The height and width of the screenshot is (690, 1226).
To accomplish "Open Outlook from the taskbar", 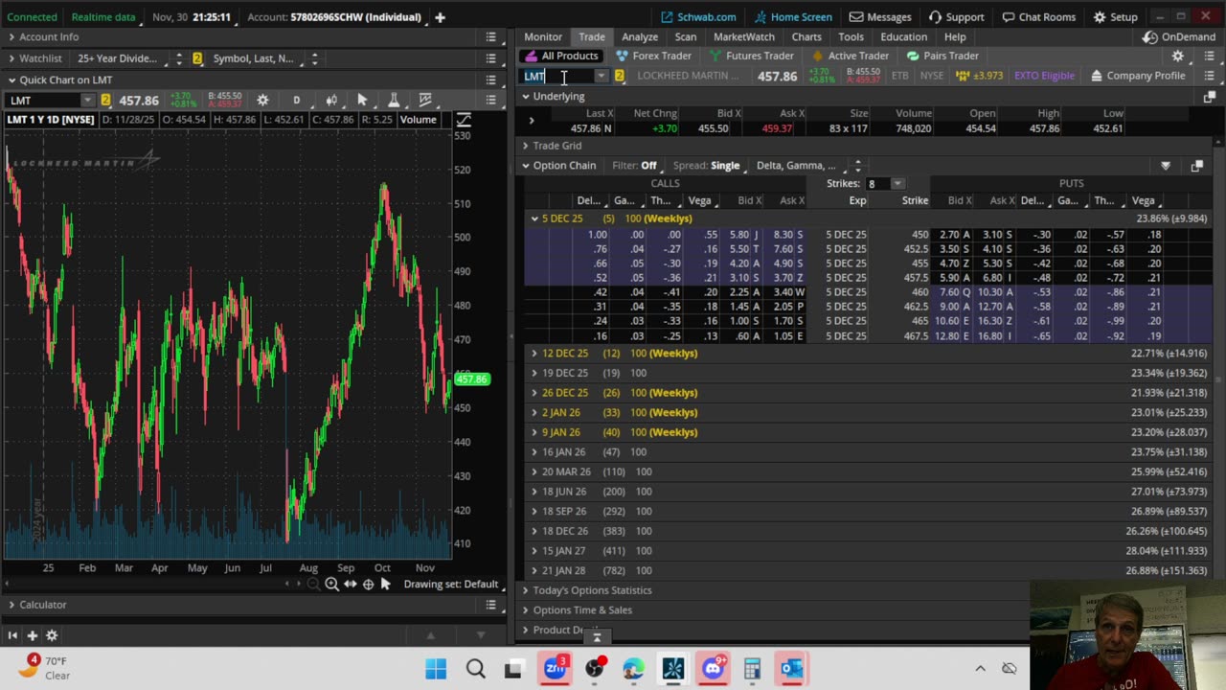I will (792, 669).
